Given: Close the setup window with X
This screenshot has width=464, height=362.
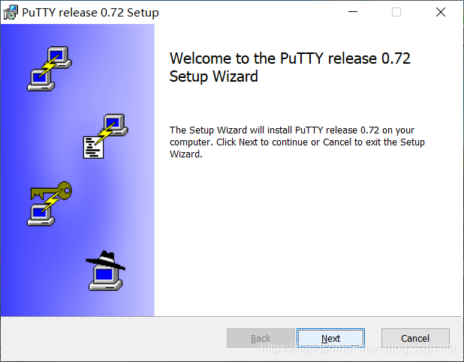Looking at the screenshot, I should (440, 12).
